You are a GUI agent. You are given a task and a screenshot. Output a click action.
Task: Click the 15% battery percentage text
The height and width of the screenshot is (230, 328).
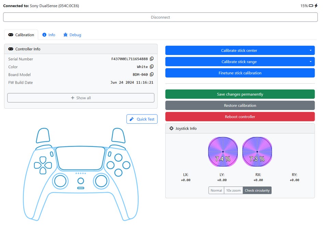click(304, 6)
